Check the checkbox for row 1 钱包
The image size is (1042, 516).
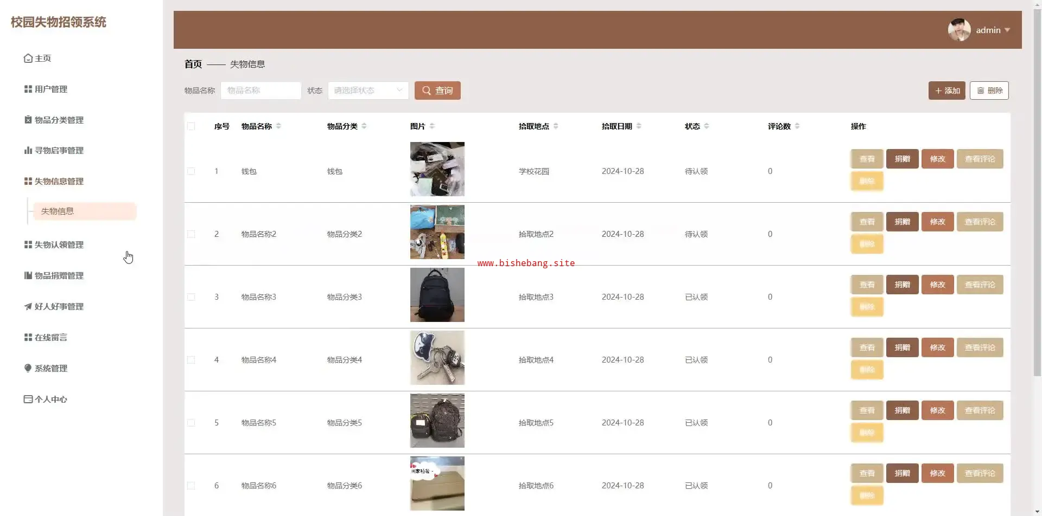click(x=191, y=171)
